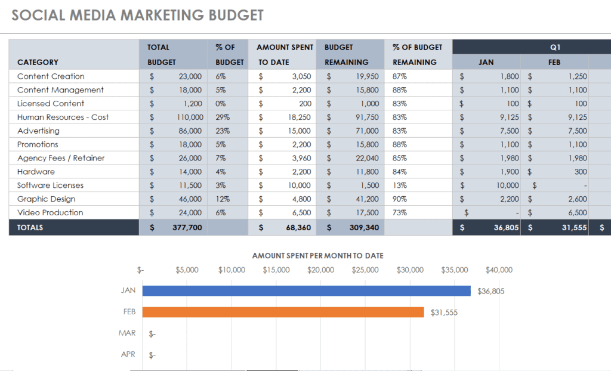The image size is (611, 371).
Task: Click Graphic Design 90% remaining cell
Action: point(418,199)
